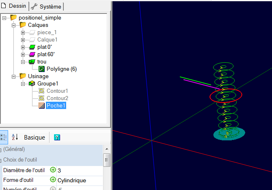Expand the plat 60° layer node

(23, 55)
